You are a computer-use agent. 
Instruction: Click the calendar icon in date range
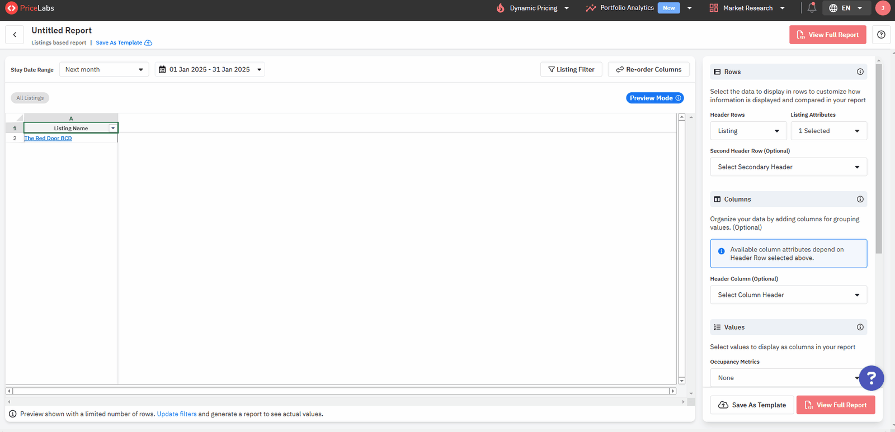click(162, 70)
